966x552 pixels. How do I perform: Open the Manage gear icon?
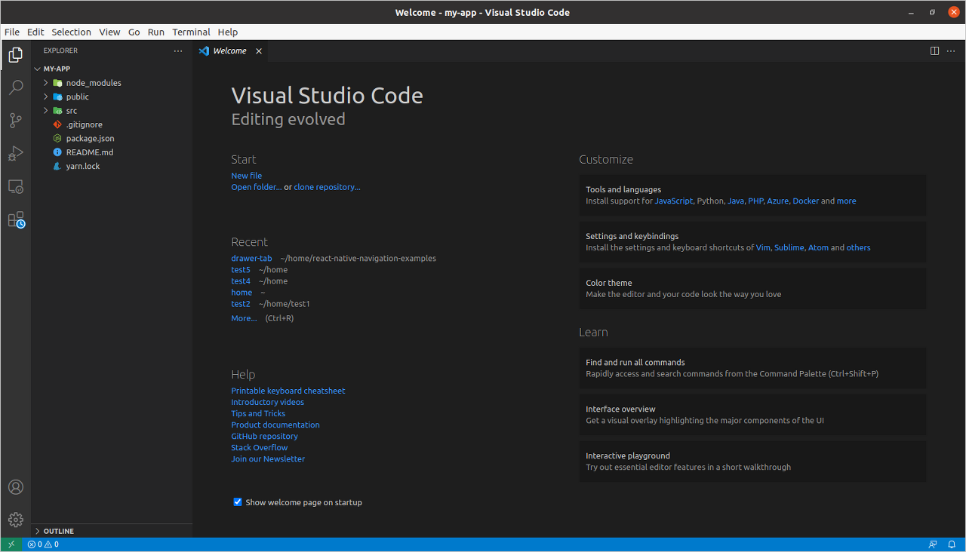point(15,520)
